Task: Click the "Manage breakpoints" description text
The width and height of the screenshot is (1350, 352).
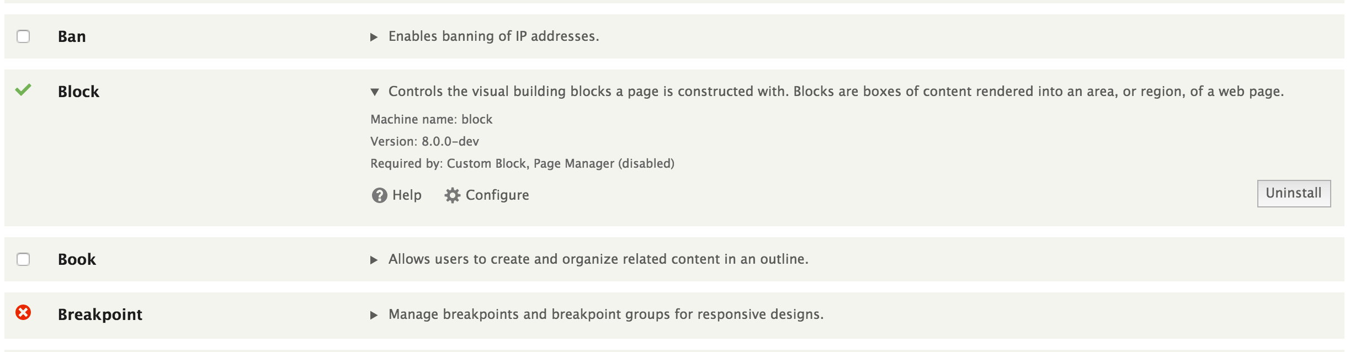Action: (606, 314)
